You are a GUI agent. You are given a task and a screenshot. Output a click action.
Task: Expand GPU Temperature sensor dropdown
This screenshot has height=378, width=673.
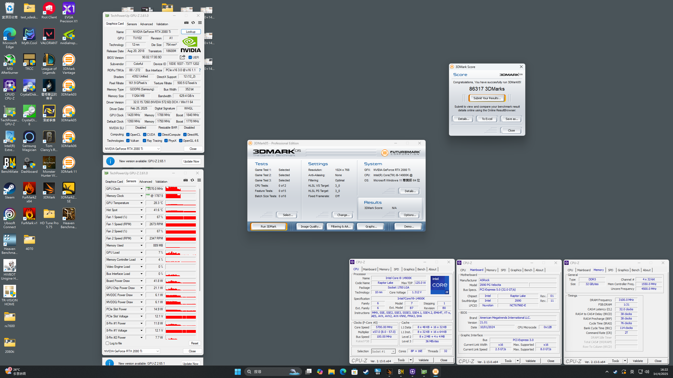[141, 203]
